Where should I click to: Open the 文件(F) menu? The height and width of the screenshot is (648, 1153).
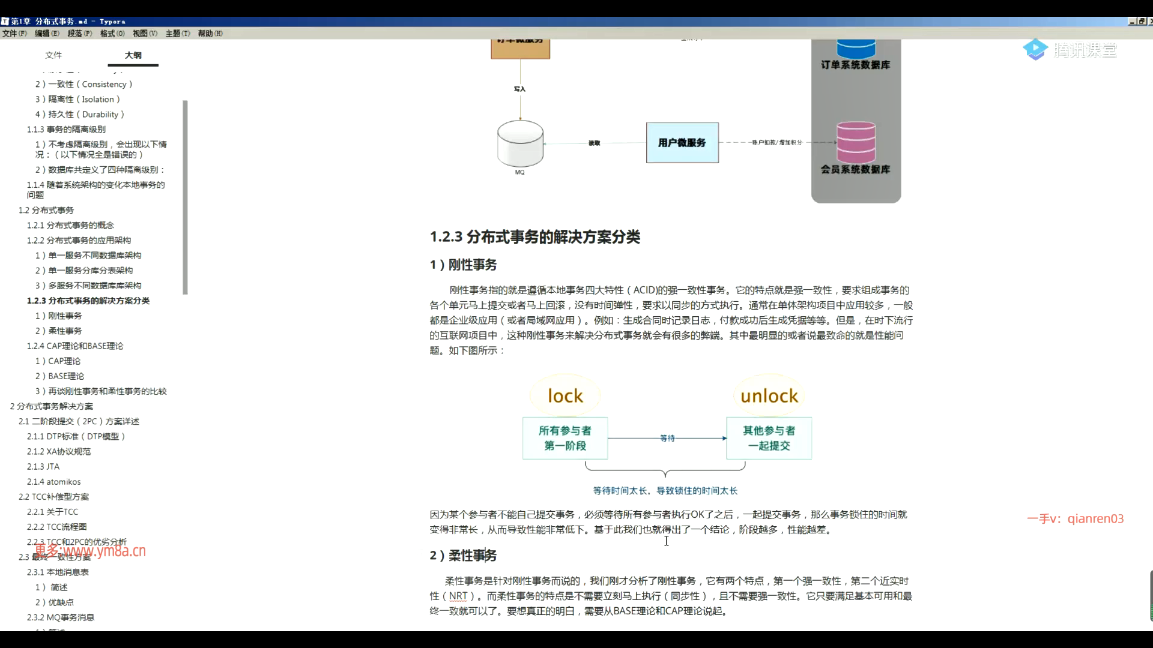coord(14,34)
